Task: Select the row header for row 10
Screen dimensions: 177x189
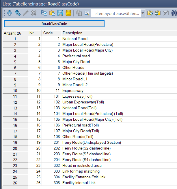Action: pos(15,91)
